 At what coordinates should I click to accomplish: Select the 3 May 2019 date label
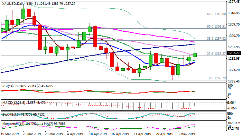pyautogui.click(x=186, y=134)
